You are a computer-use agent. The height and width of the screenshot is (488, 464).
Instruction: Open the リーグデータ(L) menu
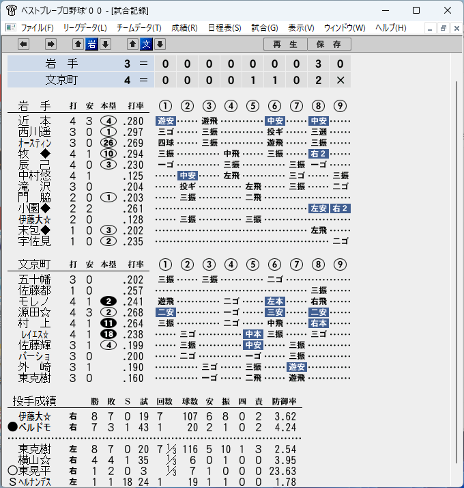[x=85, y=28]
